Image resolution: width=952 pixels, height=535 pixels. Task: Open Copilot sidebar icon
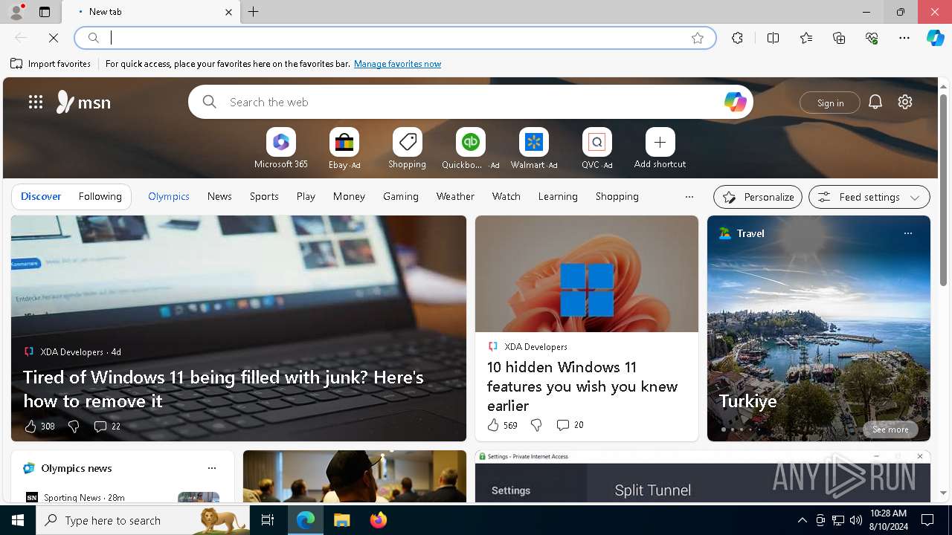[935, 38]
